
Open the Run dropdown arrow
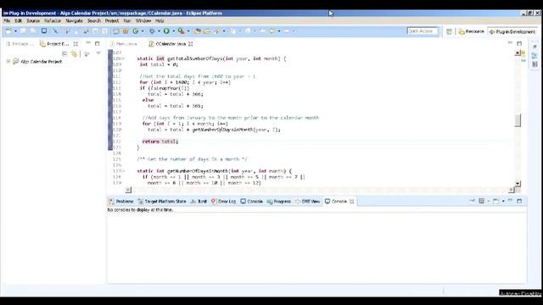click(x=173, y=31)
